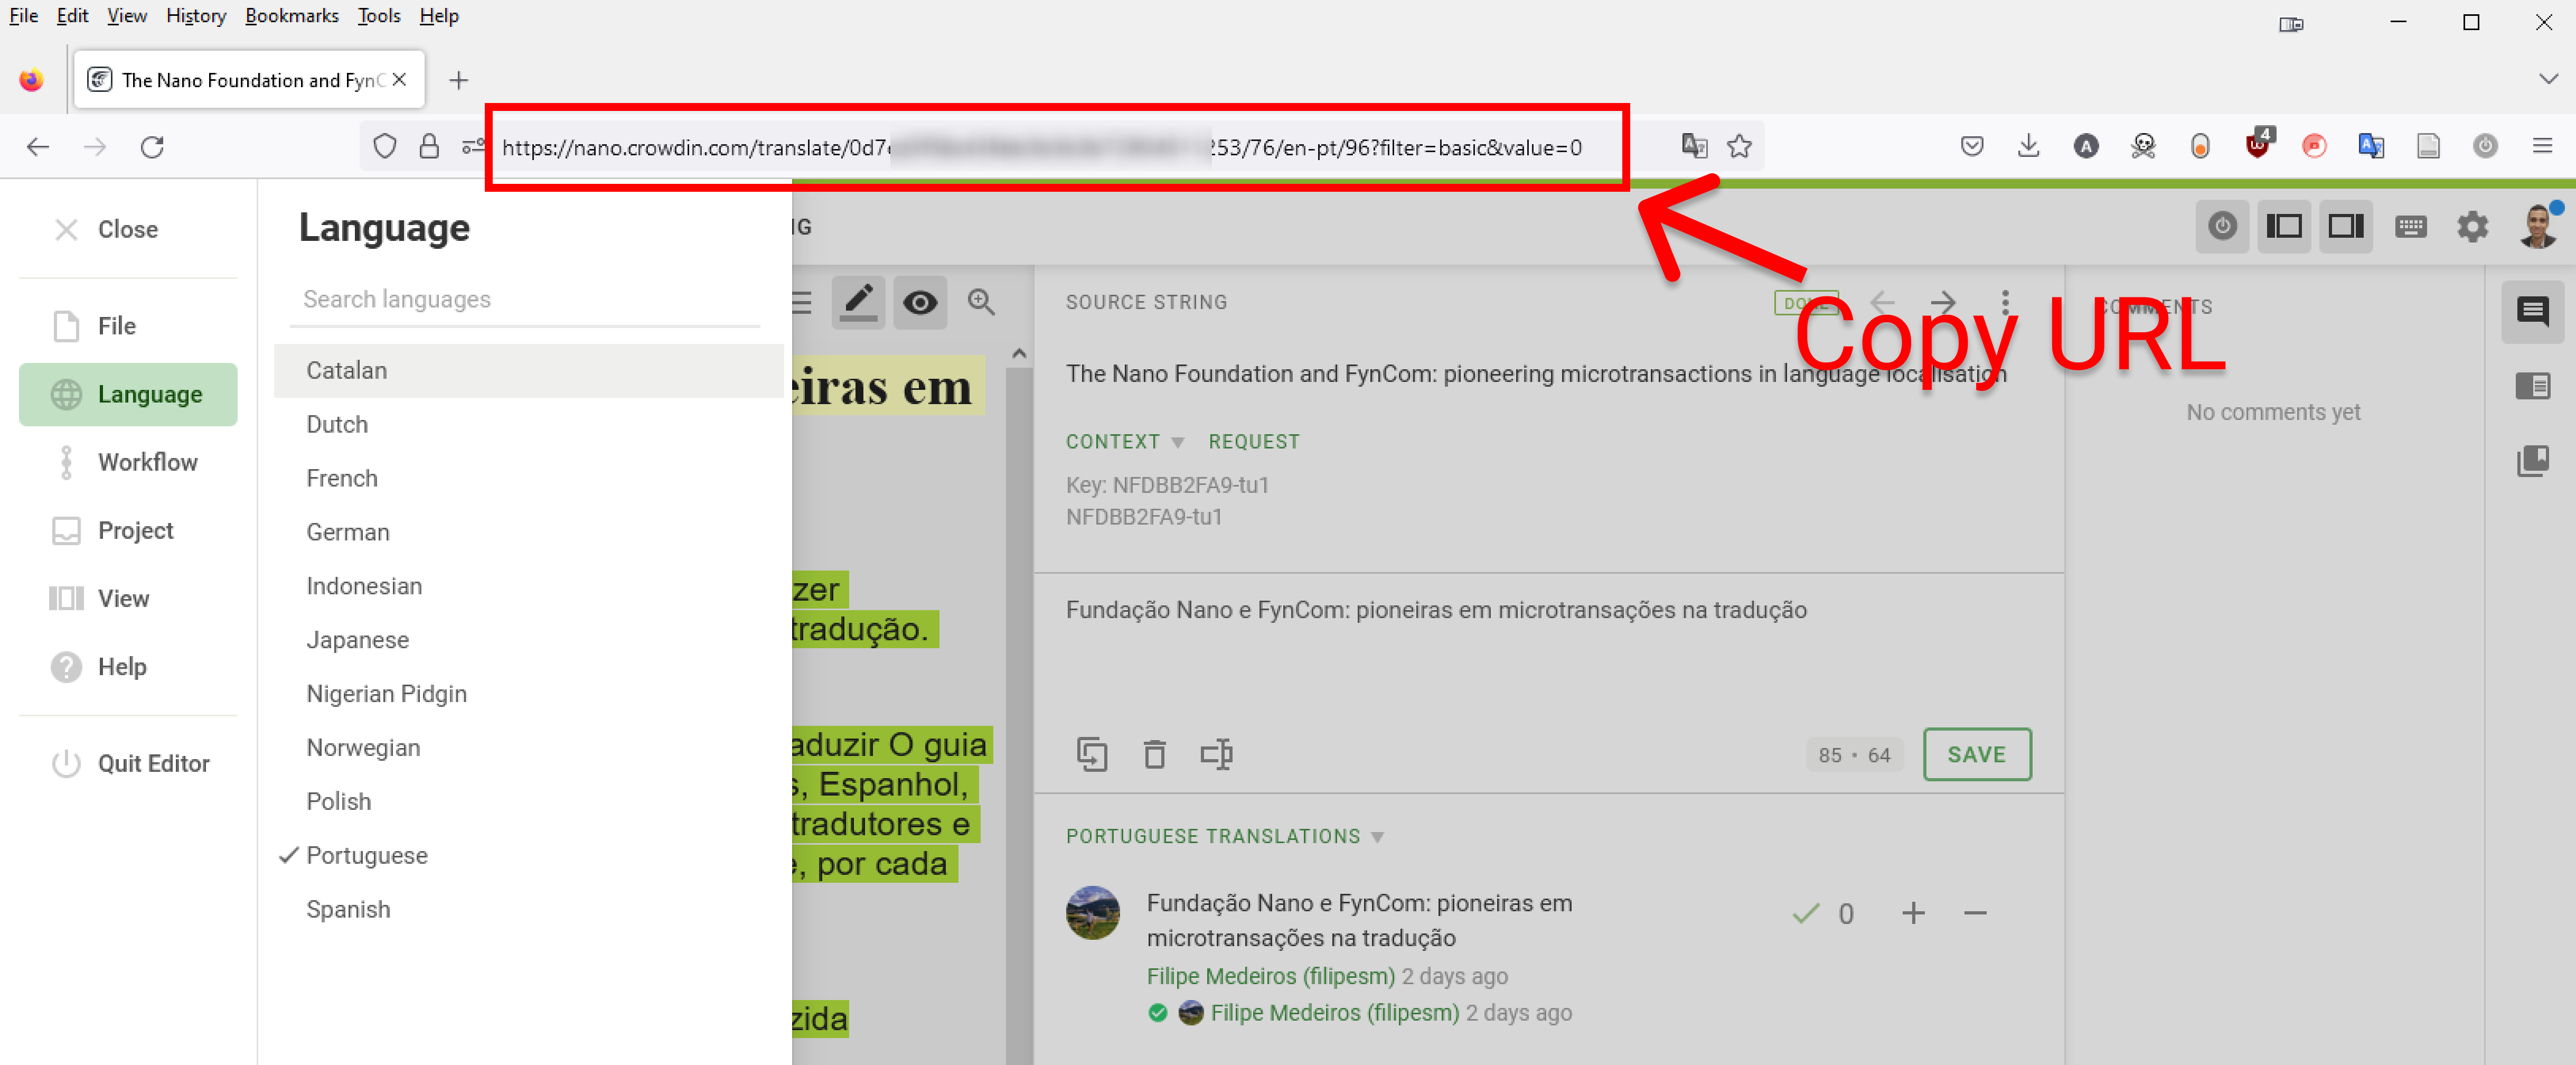
Task: Click the Search languages field
Action: (x=525, y=299)
